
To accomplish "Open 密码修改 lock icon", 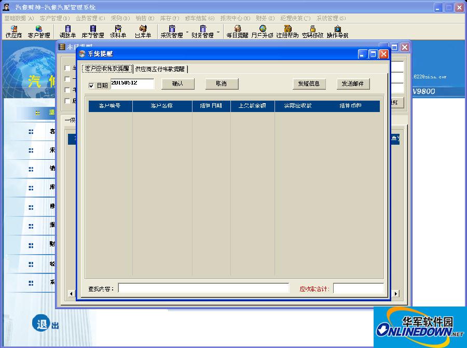I will click(312, 29).
